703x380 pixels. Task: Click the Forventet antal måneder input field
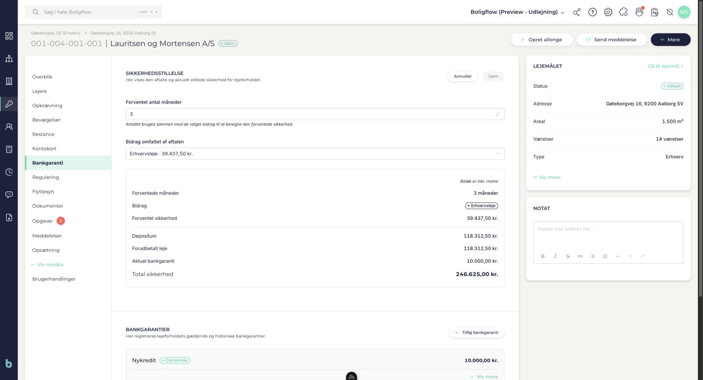tap(315, 114)
